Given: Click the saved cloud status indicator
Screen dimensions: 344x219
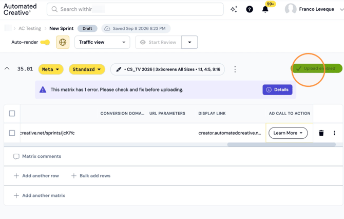Looking at the screenshot, I should (136, 28).
